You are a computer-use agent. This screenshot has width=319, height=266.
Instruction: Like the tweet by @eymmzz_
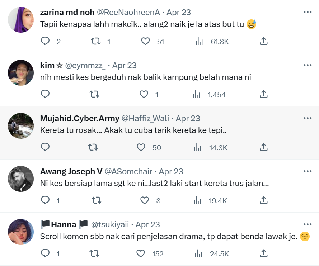coord(144,94)
